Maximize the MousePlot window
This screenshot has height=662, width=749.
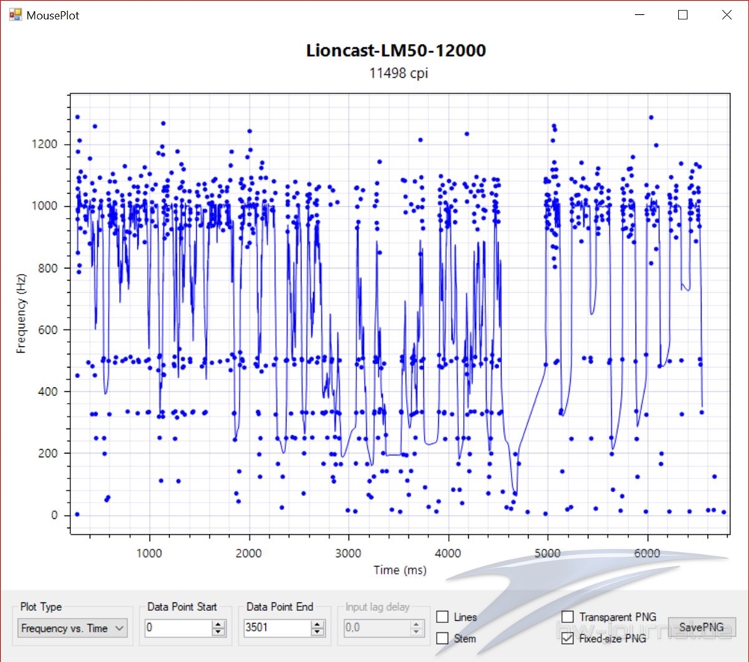[682, 15]
